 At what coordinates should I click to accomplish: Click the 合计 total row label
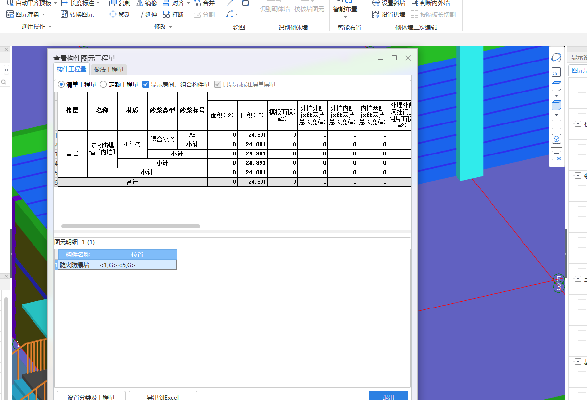[132, 182]
